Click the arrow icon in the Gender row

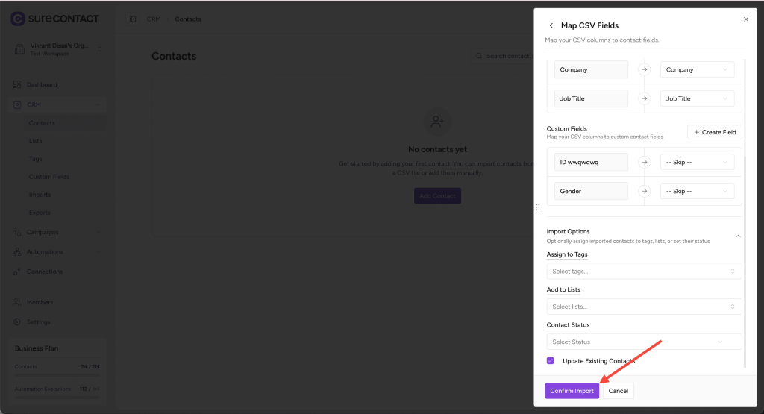(644, 191)
